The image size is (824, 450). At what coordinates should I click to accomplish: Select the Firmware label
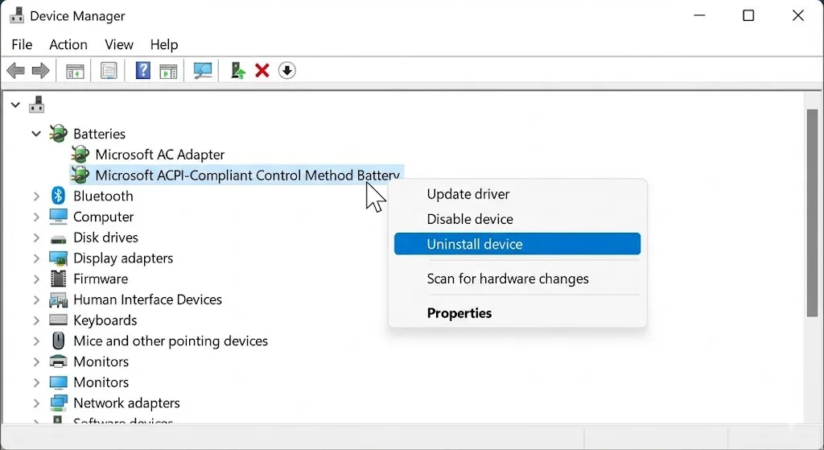101,279
